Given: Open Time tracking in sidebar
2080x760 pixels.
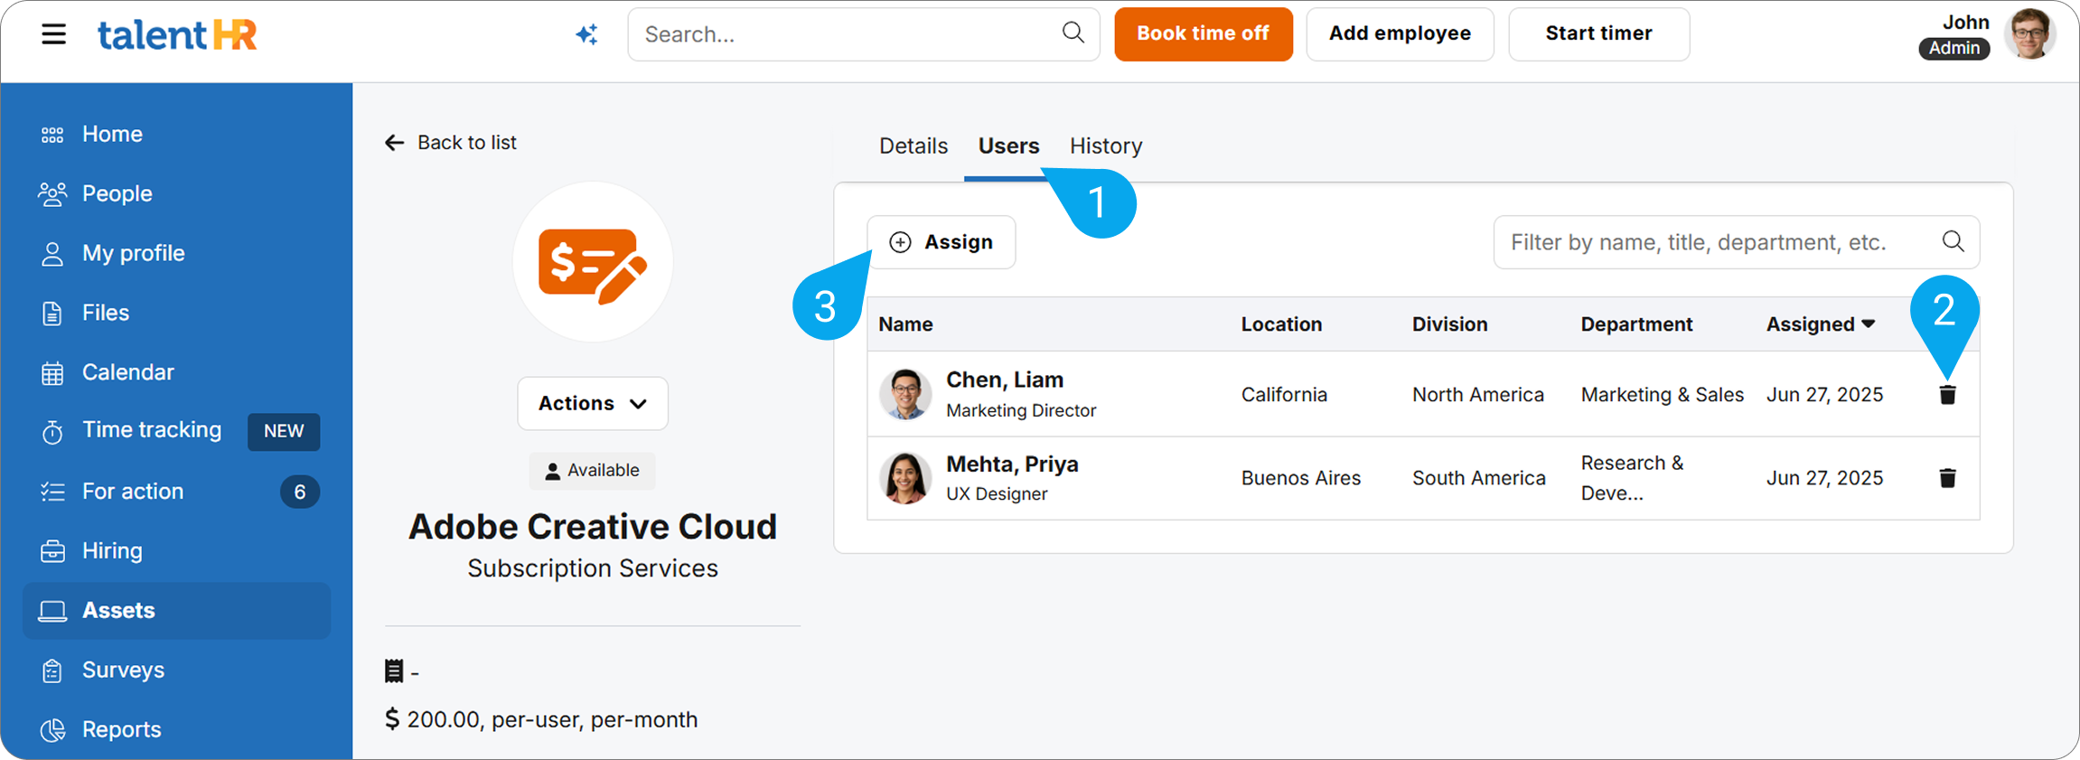Looking at the screenshot, I should point(152,430).
